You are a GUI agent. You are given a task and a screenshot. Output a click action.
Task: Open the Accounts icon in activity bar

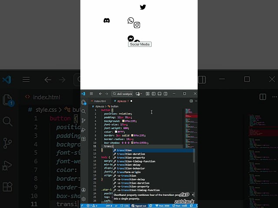coord(84,190)
